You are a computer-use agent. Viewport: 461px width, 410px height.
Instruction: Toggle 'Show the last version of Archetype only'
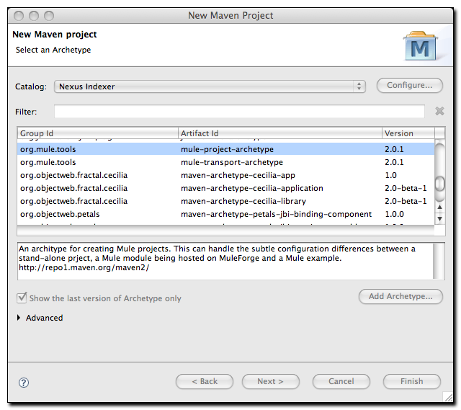(22, 298)
